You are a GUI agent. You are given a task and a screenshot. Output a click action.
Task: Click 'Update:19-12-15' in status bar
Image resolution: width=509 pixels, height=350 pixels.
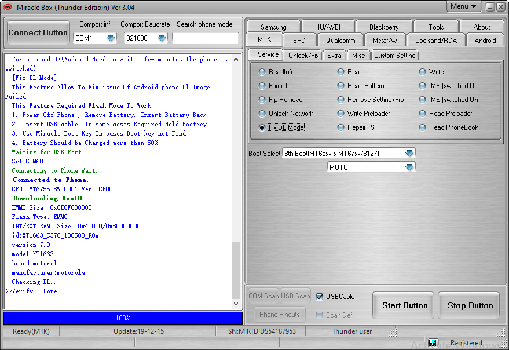[138, 331]
